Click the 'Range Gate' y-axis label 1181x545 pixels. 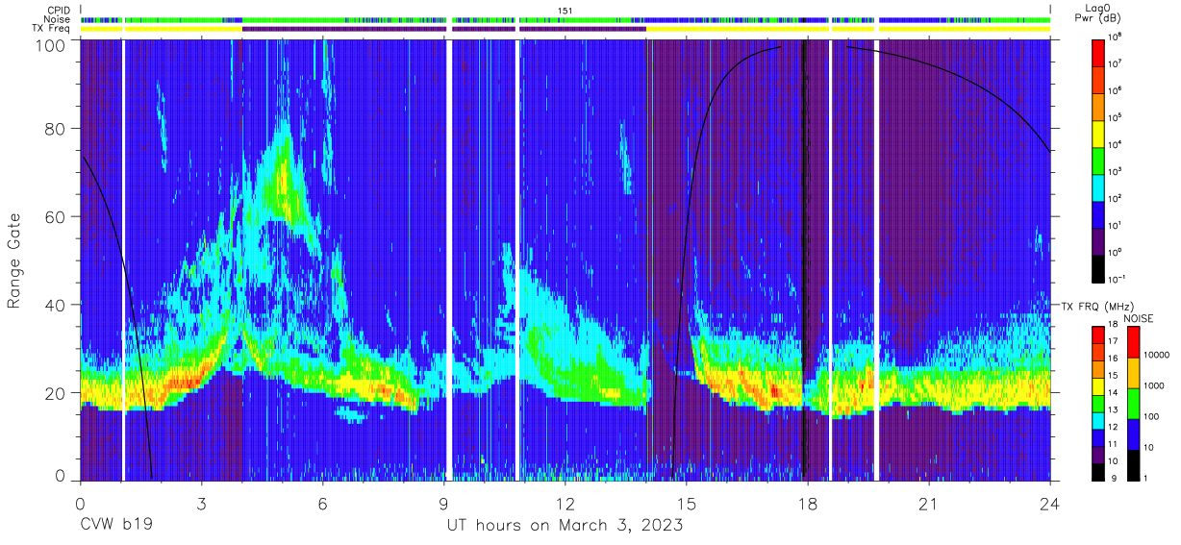(x=14, y=262)
